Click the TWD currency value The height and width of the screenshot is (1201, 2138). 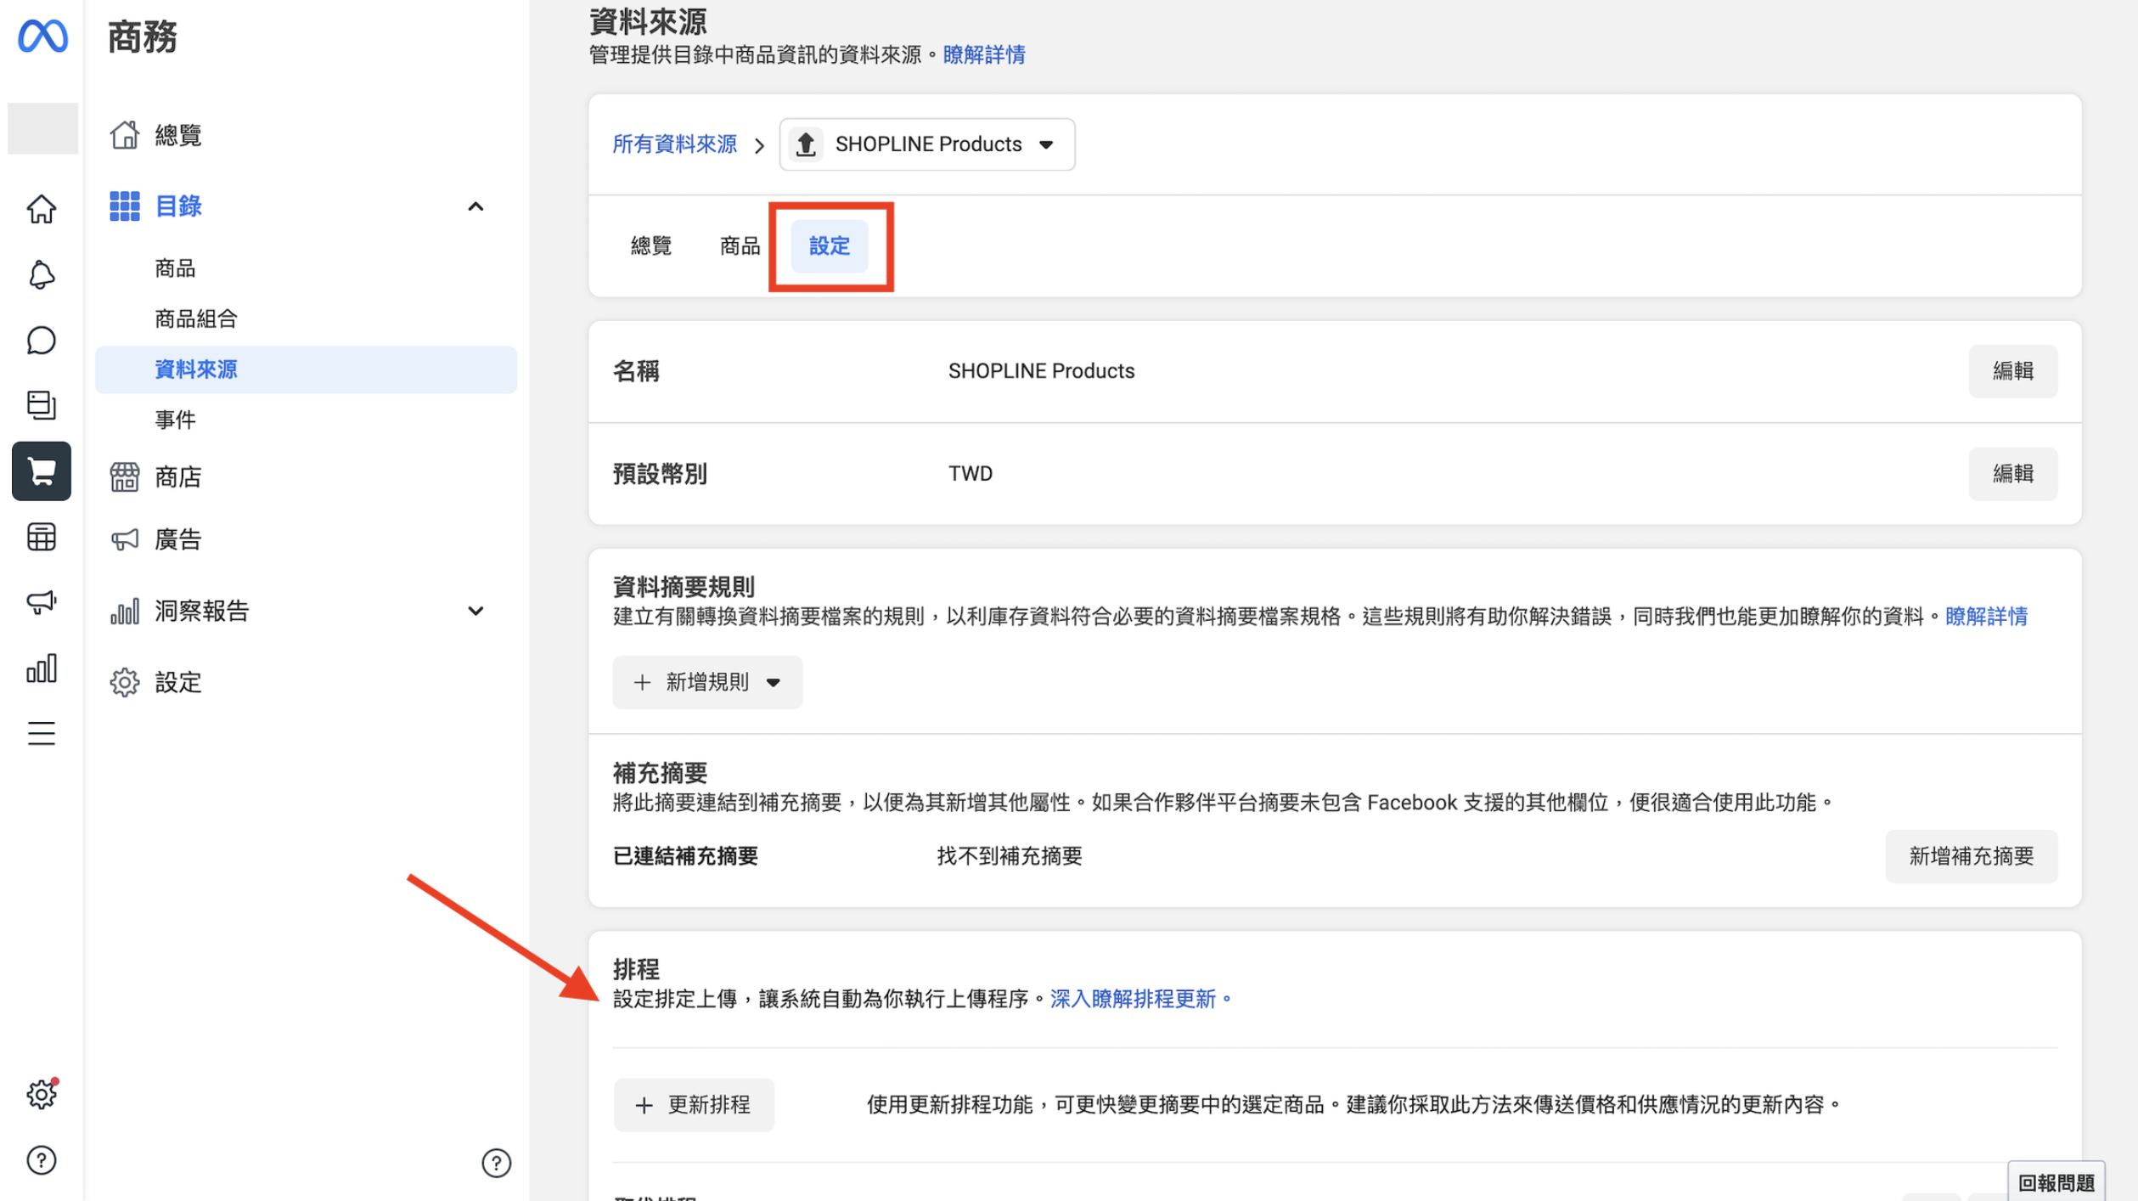tap(970, 473)
